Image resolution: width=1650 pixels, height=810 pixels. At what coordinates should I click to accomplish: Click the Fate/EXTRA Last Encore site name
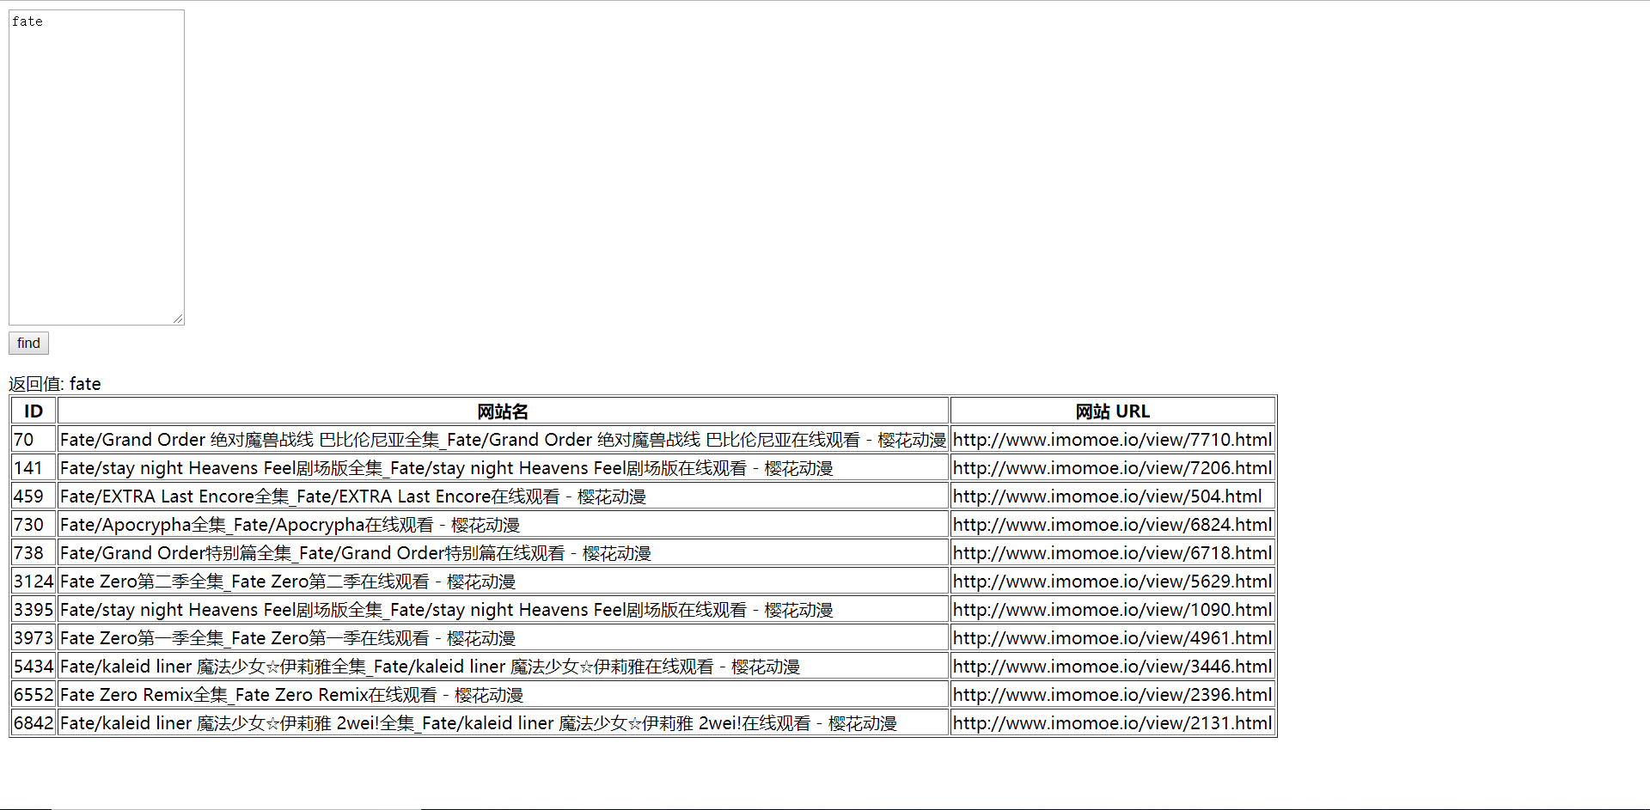(x=503, y=496)
